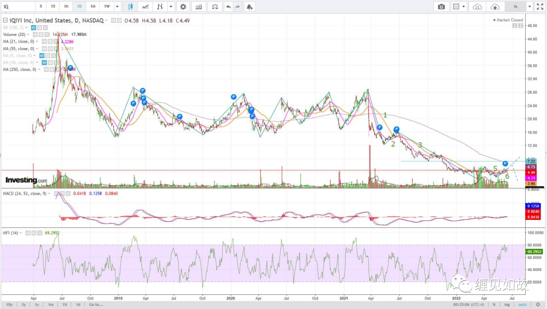Toggle percent scale % button
This screenshot has width=547, height=309.
tap(494, 304)
